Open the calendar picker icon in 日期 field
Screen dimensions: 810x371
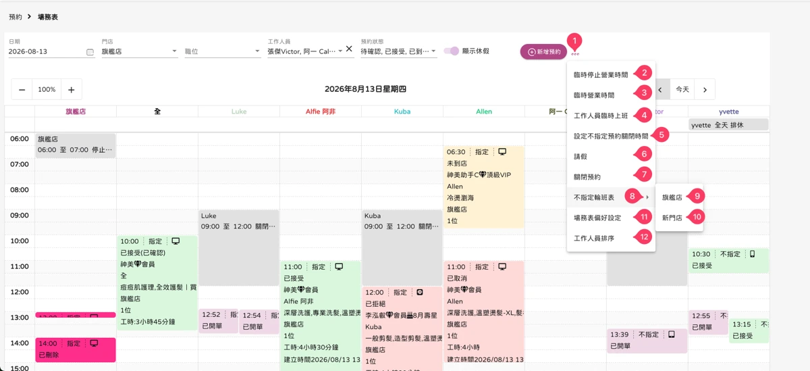pyautogui.click(x=90, y=51)
